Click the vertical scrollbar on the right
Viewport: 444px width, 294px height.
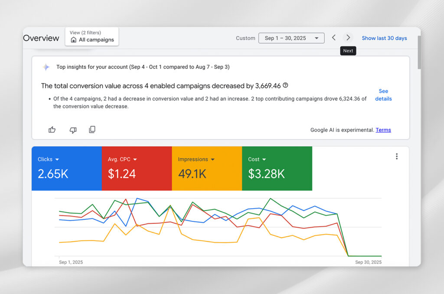[x=418, y=52]
